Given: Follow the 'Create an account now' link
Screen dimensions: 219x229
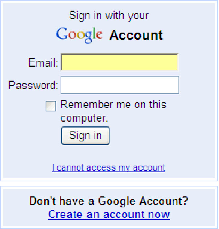Looking at the screenshot, I should tap(109, 214).
